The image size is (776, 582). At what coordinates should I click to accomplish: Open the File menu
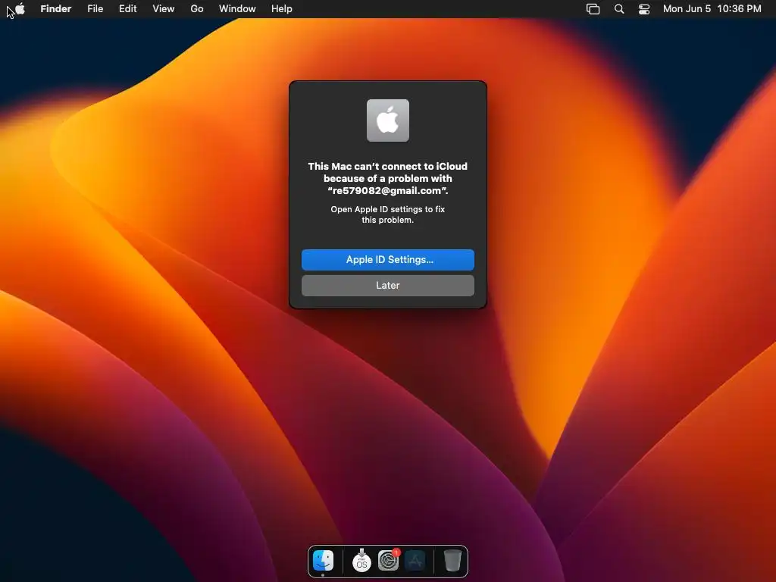tap(95, 9)
